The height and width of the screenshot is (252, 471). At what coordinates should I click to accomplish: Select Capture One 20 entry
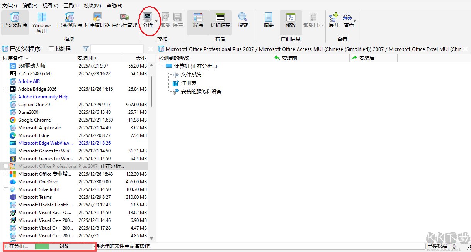[74, 105]
